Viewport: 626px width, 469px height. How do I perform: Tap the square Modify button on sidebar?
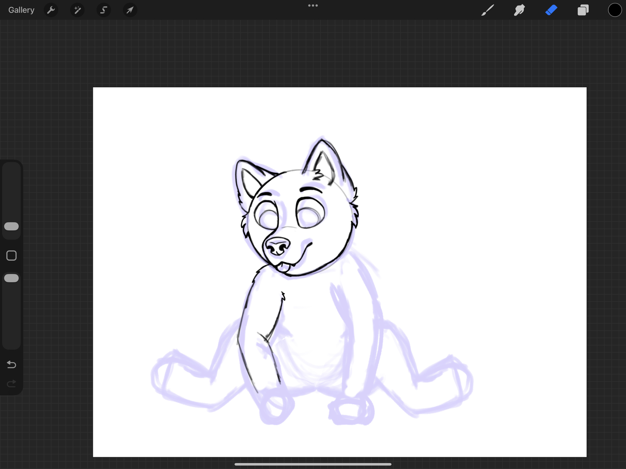[12, 255]
